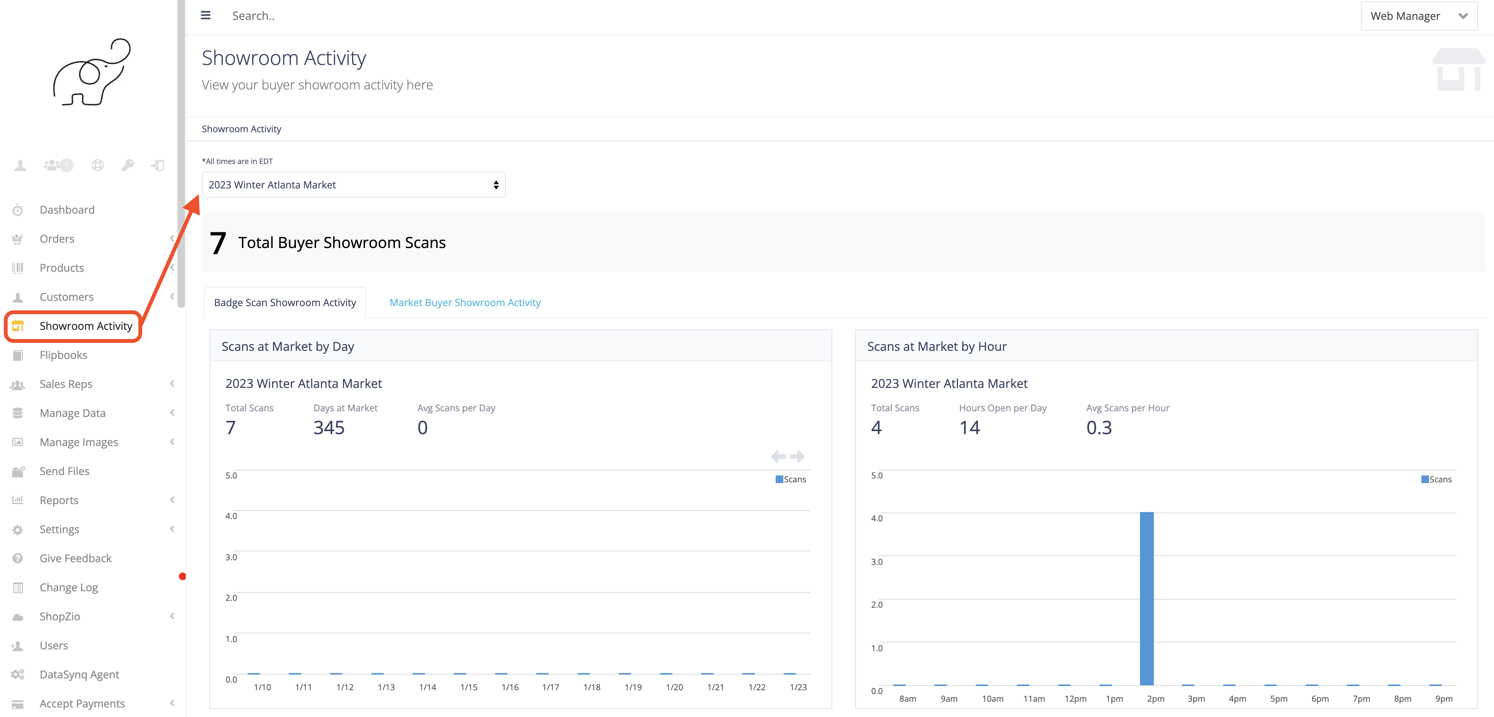This screenshot has height=717, width=1494.
Task: Select the Badge Scan Showroom Activity tab
Action: point(285,303)
